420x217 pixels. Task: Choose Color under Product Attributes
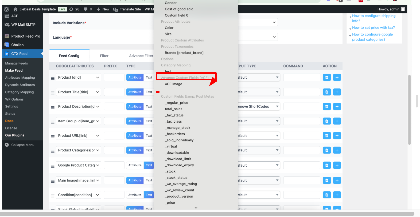169,28
